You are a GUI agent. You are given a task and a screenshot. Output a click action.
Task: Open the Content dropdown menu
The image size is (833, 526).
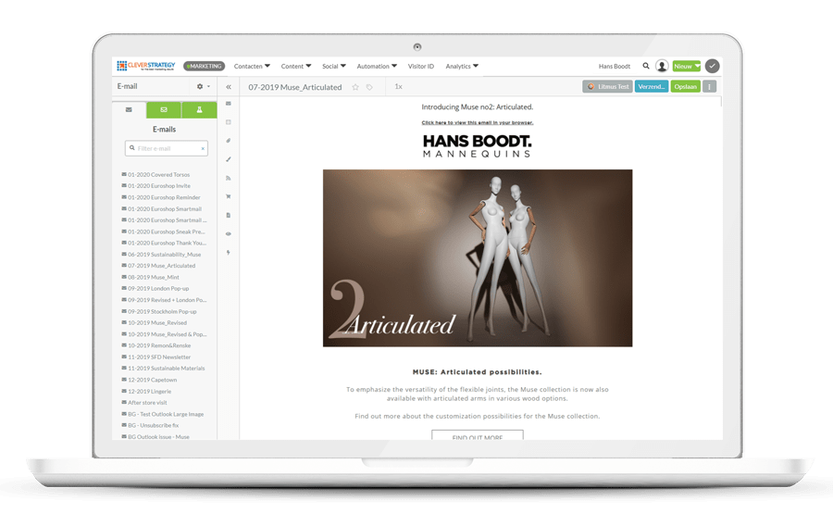[296, 67]
